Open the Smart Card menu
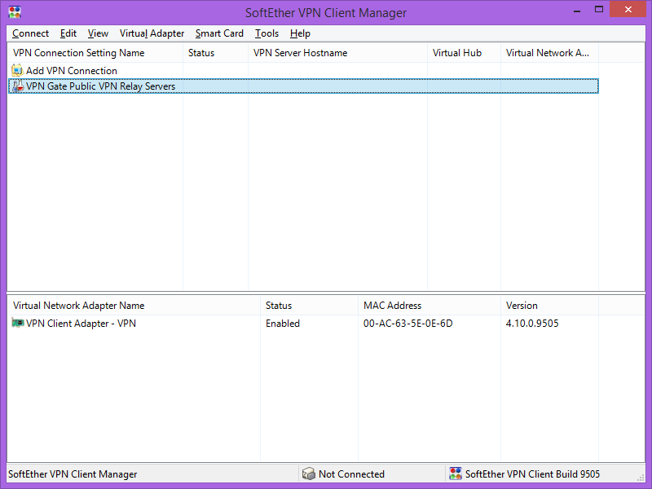652x489 pixels. [219, 33]
